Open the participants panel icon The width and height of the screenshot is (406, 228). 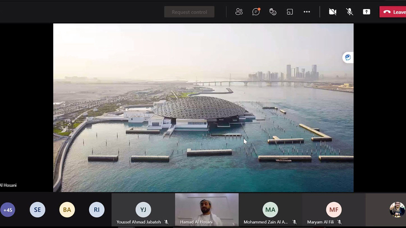click(239, 12)
